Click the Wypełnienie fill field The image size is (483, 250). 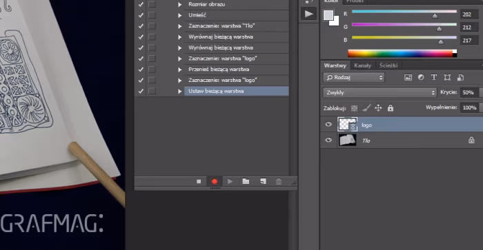[x=469, y=107]
